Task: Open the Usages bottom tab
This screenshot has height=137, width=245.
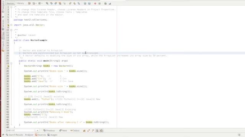Action: 52,135
